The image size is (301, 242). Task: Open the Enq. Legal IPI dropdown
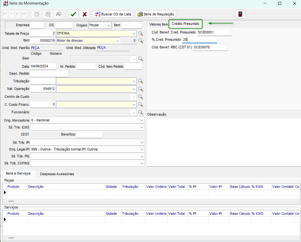point(141,149)
